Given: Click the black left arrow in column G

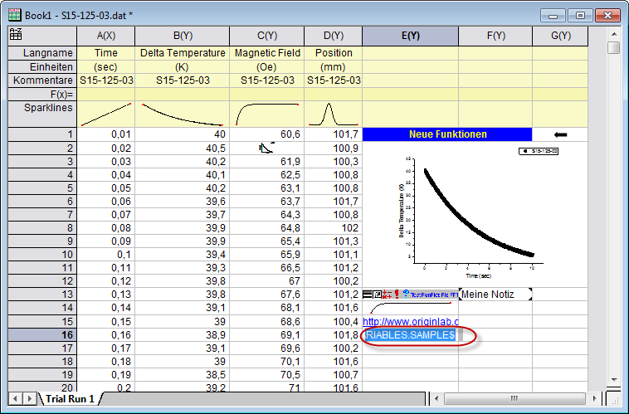Looking at the screenshot, I should [x=560, y=134].
